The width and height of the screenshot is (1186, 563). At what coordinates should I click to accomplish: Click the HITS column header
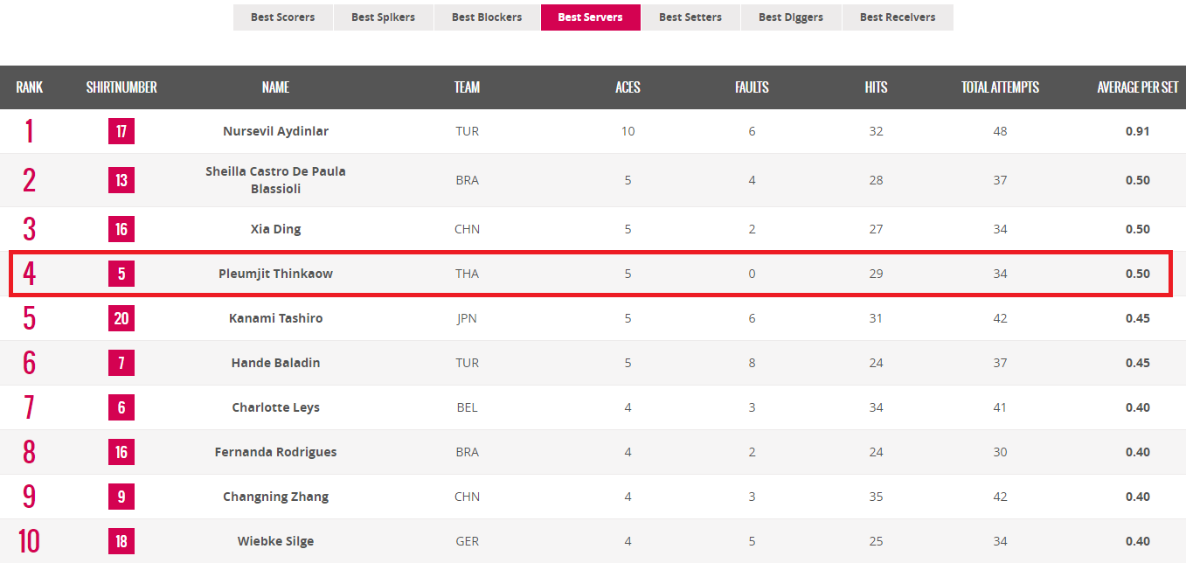[876, 87]
